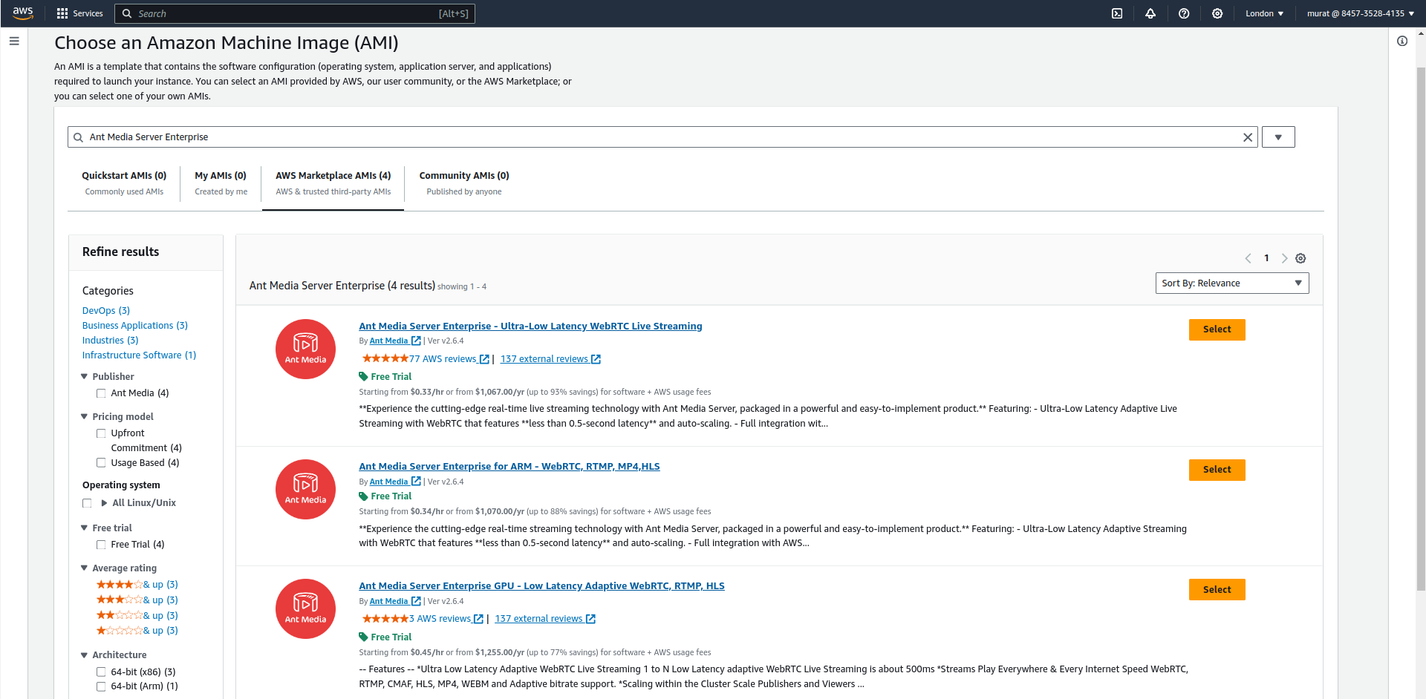
Task: Switch to My AMIs tab
Action: pyautogui.click(x=221, y=183)
